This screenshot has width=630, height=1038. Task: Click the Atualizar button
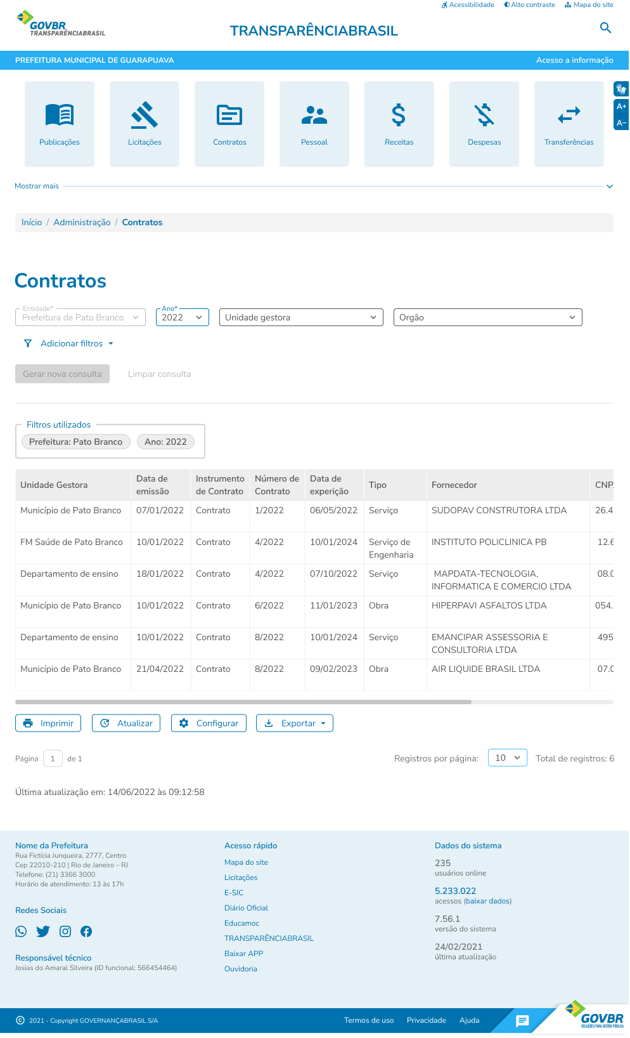pyautogui.click(x=126, y=723)
